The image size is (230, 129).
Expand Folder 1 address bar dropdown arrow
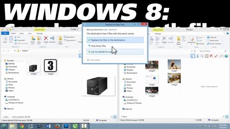tap(80, 51)
